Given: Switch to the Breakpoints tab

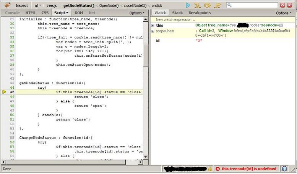Looking at the screenshot, I should pos(200,13).
